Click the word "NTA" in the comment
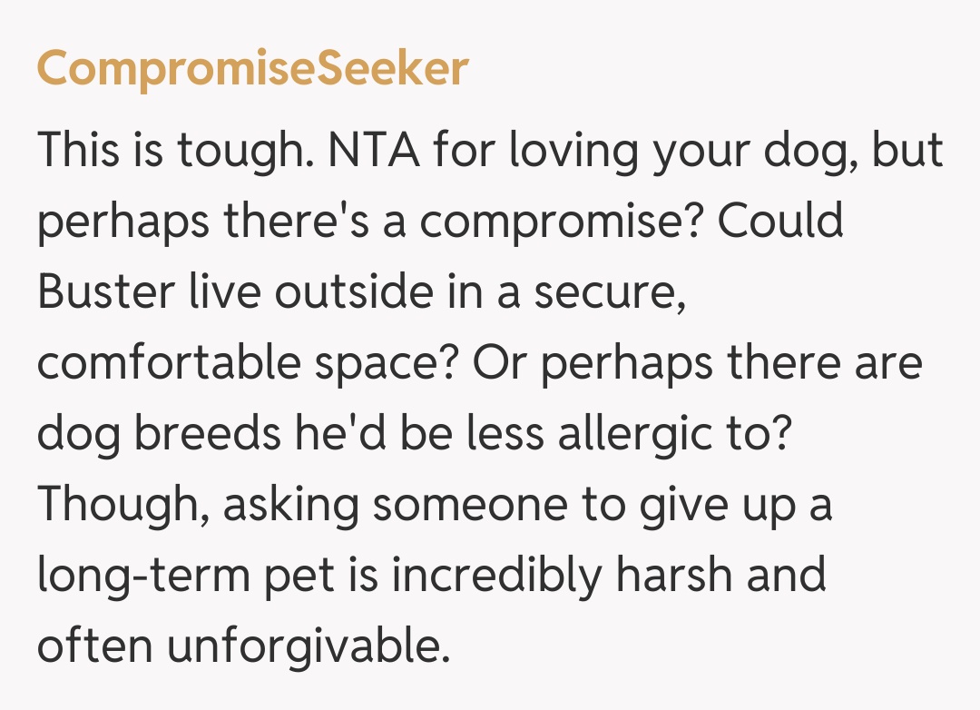The height and width of the screenshot is (710, 980). click(373, 151)
